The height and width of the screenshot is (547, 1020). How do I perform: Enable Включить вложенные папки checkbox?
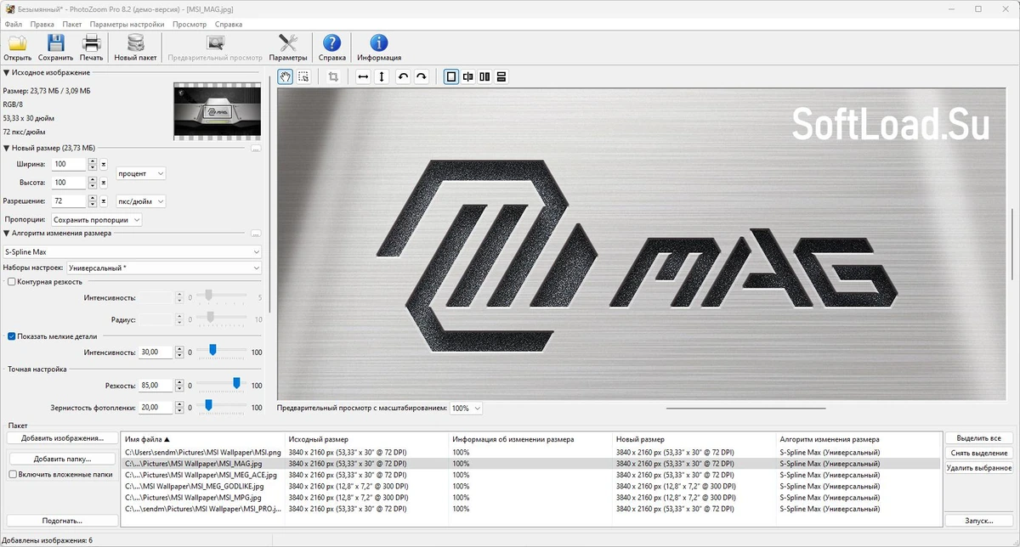pos(12,475)
